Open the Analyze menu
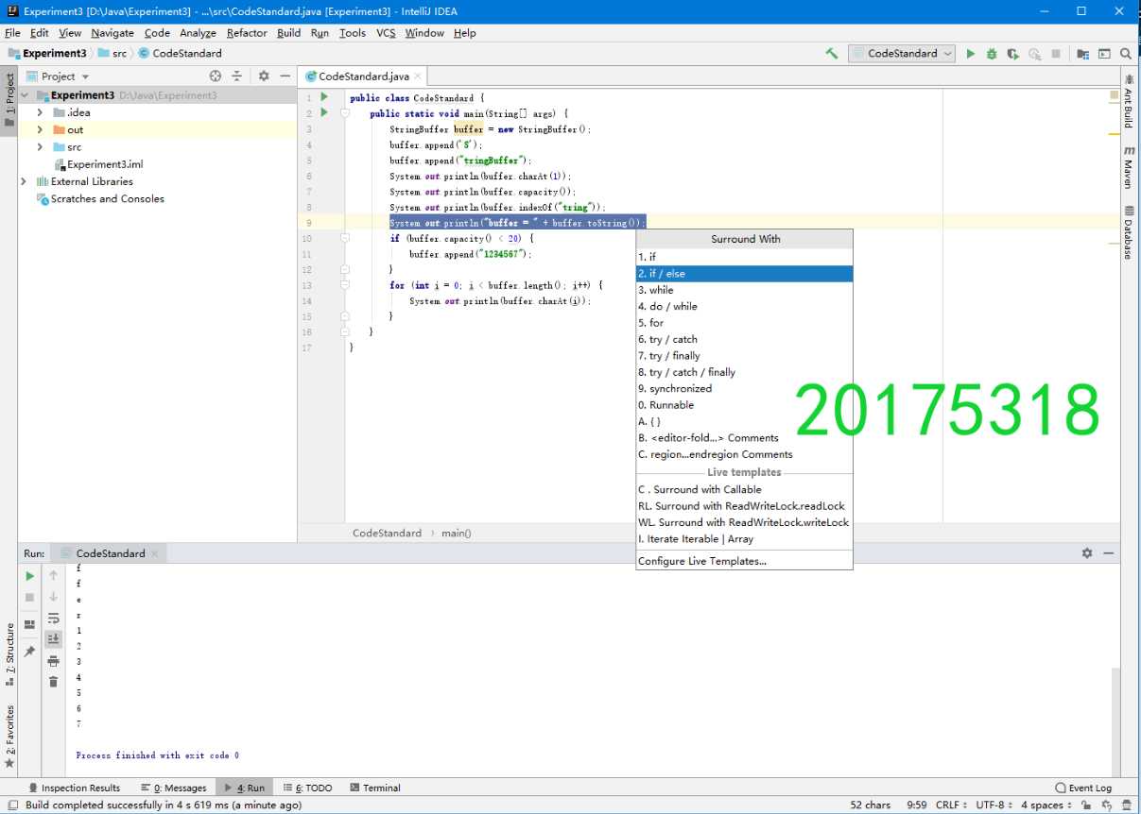Viewport: 1141px width, 814px height. (198, 33)
